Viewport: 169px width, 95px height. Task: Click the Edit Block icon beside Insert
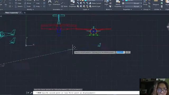[110, 3]
